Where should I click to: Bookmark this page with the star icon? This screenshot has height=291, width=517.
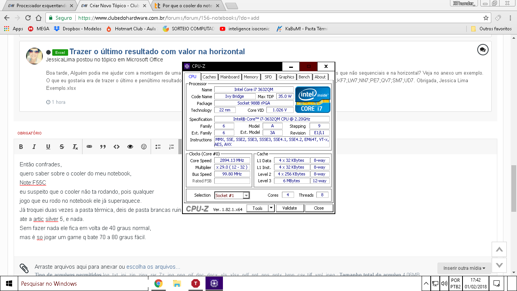tap(486, 18)
